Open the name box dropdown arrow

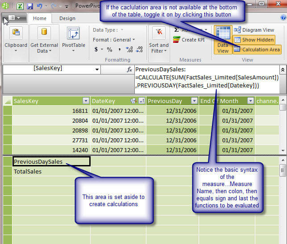[97, 69]
